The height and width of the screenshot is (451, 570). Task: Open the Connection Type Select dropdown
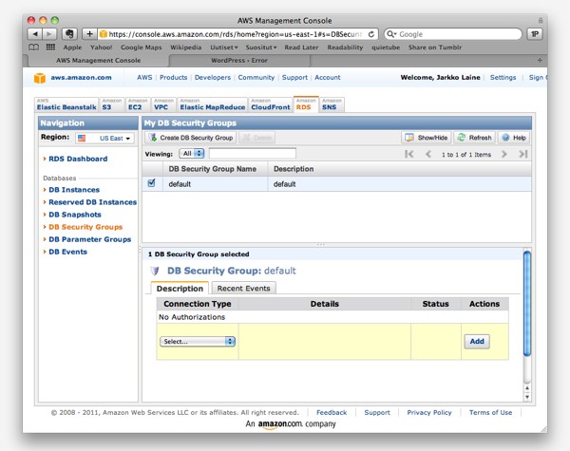198,341
